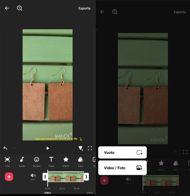
Task: Add a keyframe with the highlighted diamond icon
Action: (x=81, y=148)
